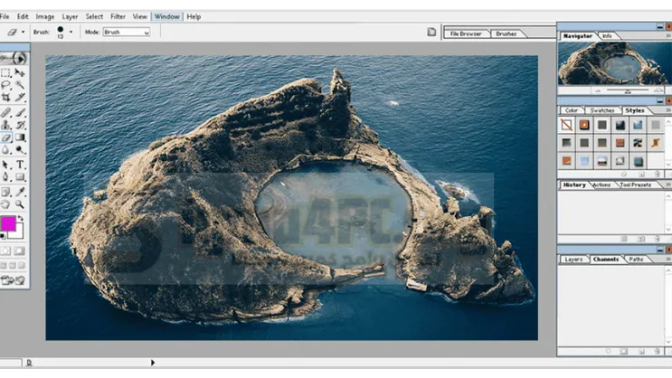Select the Type tool
672x378 pixels.
(x=20, y=165)
